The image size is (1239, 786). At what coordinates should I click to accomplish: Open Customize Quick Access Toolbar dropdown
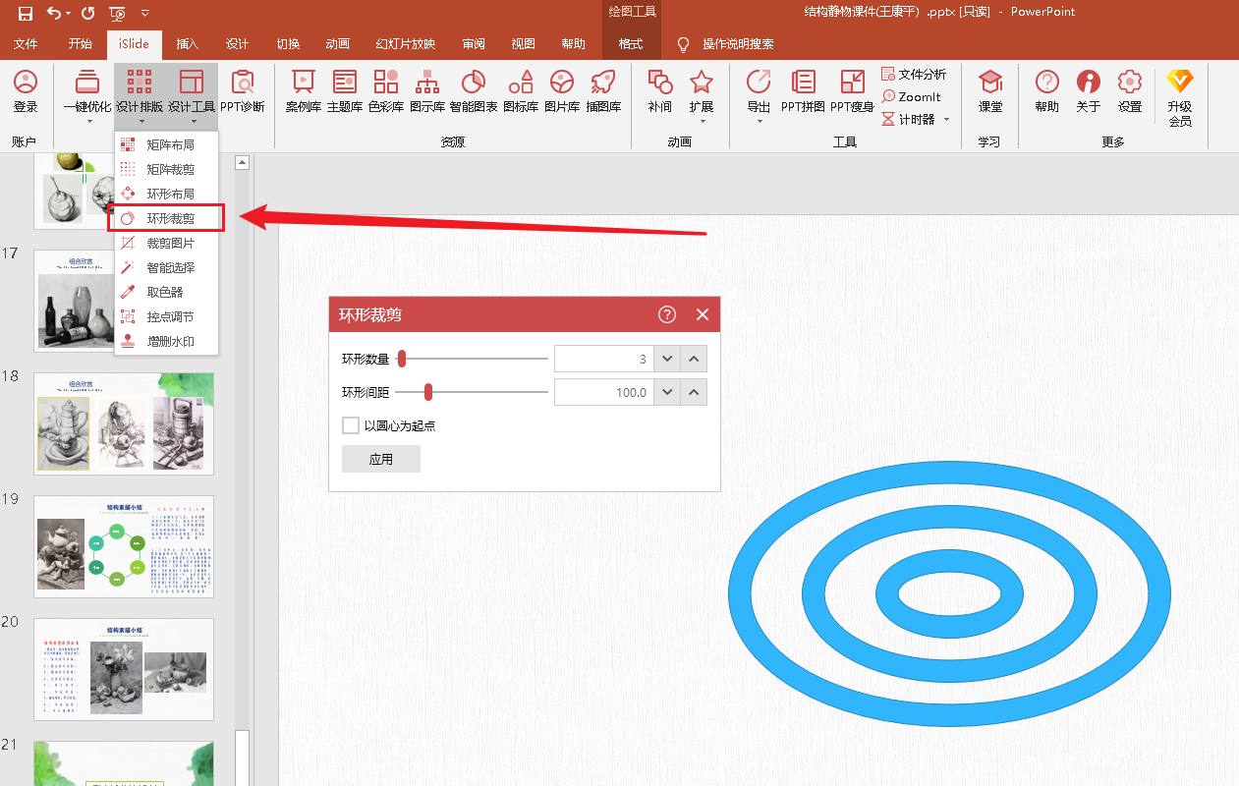click(145, 13)
